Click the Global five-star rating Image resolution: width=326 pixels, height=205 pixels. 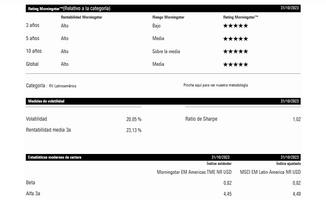[x=236, y=64]
